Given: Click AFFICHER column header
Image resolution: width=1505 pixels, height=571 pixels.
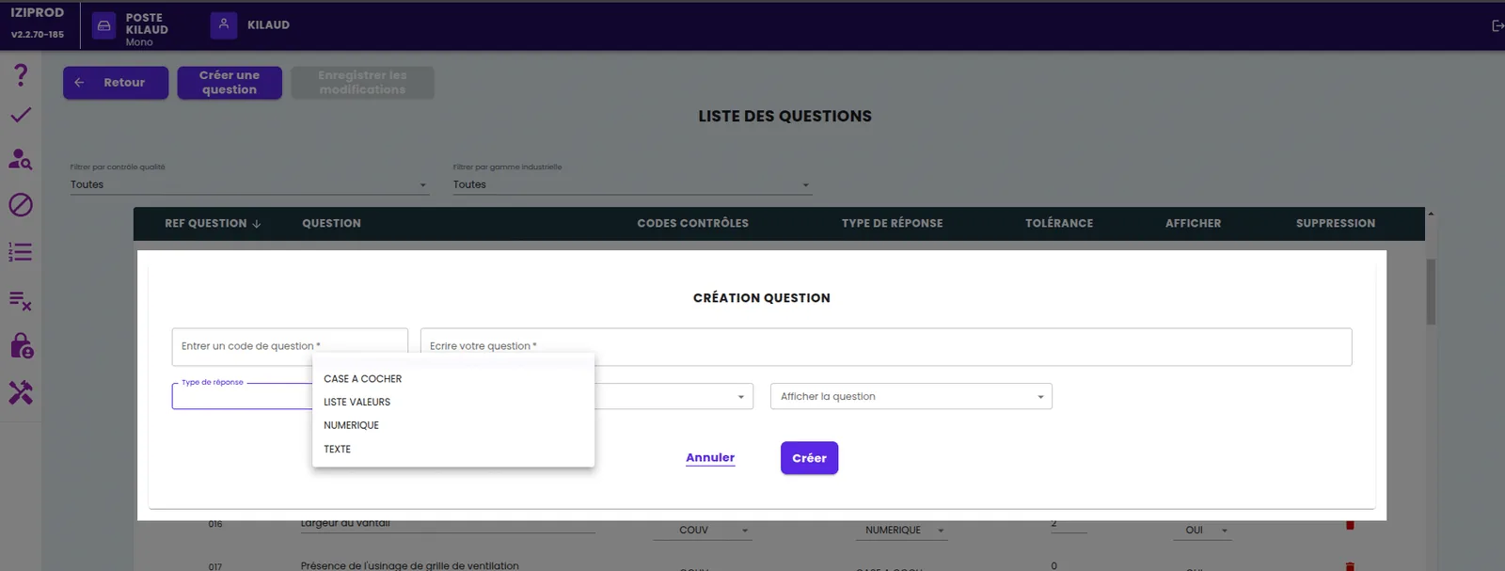Looking at the screenshot, I should pos(1193,224).
